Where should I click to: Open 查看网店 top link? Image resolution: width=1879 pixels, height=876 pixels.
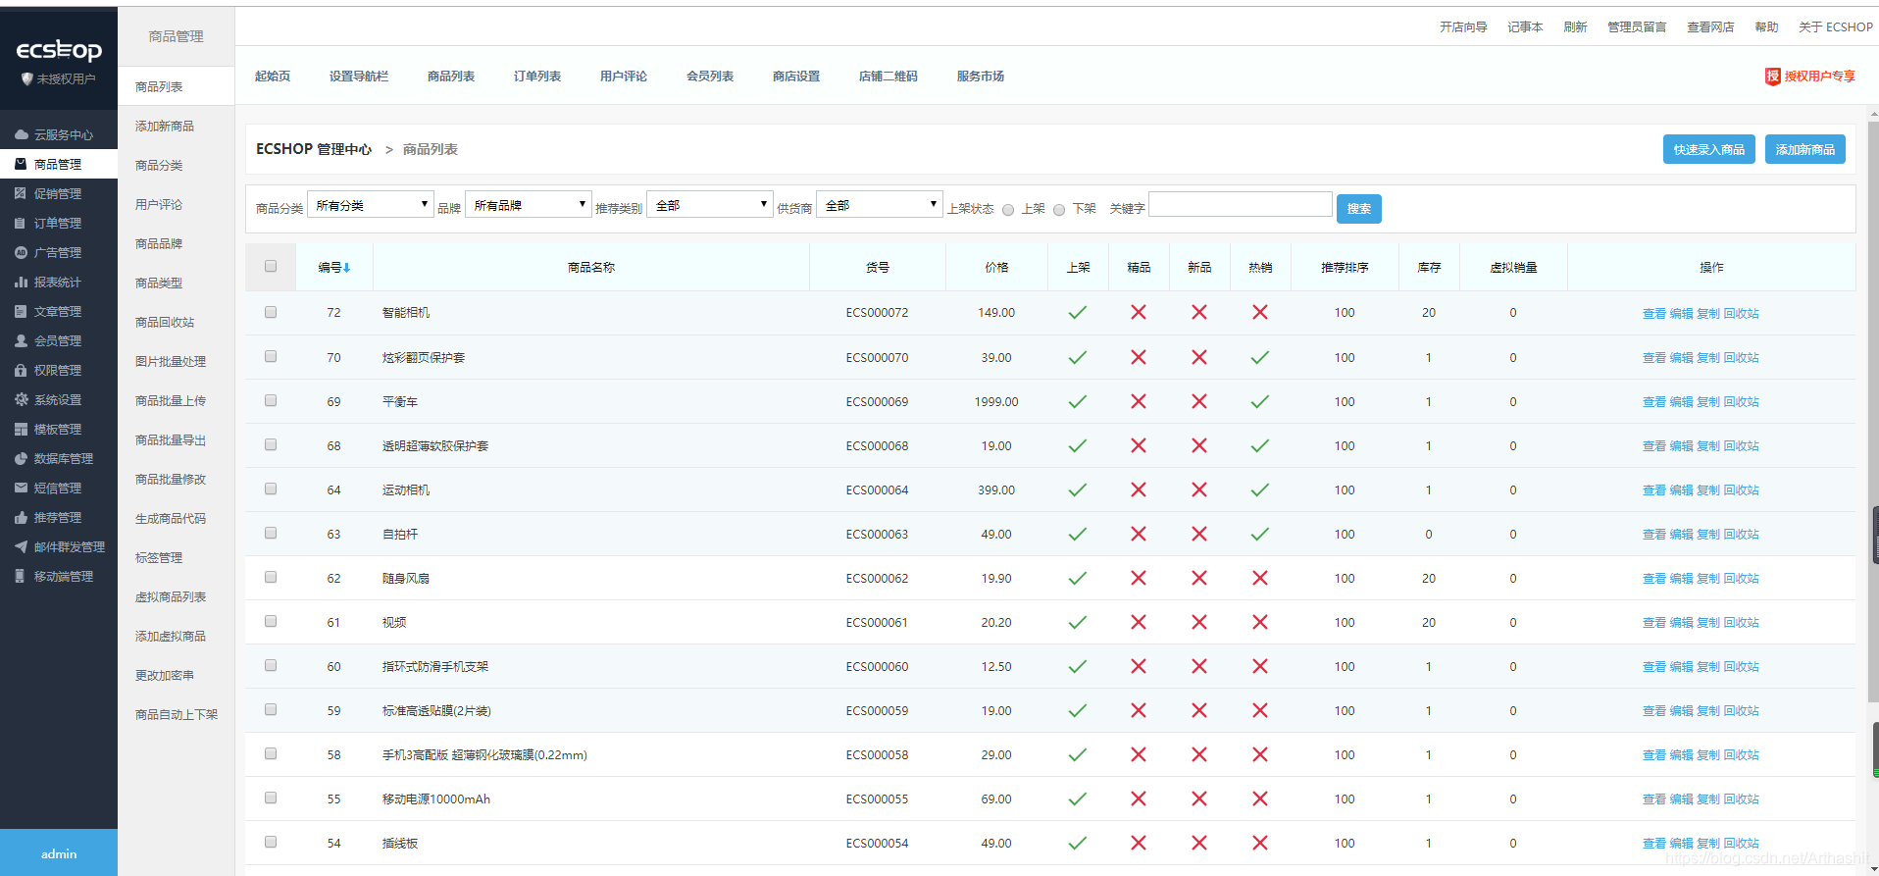coord(1710,27)
